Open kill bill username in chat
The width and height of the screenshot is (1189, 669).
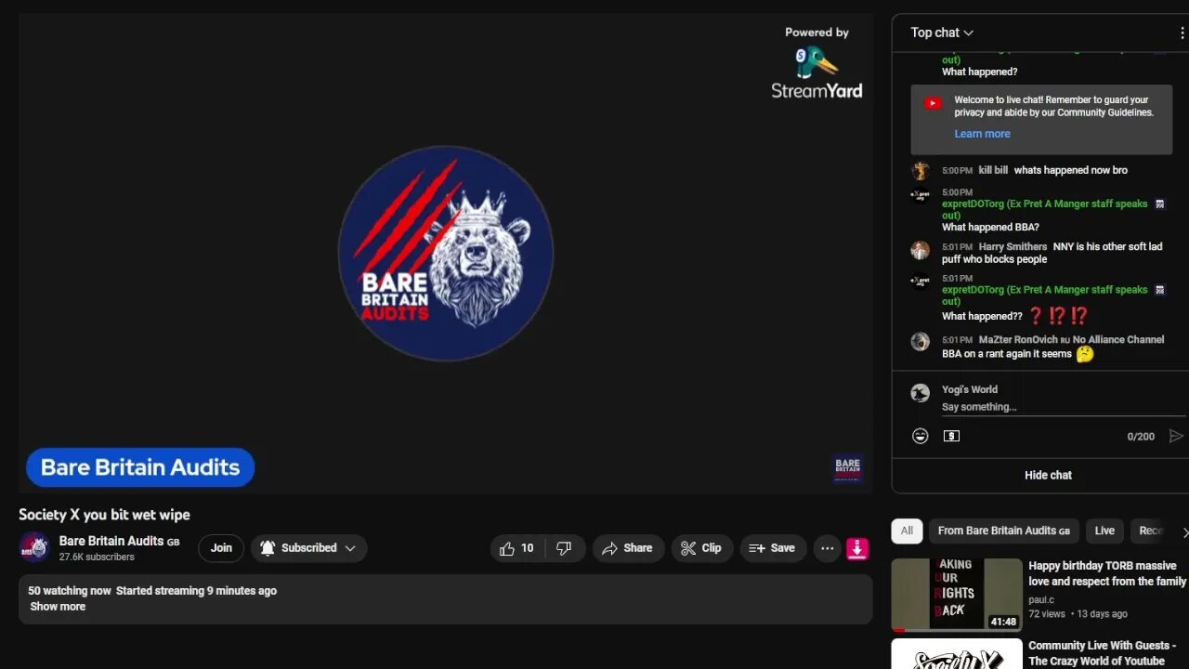pyautogui.click(x=993, y=171)
